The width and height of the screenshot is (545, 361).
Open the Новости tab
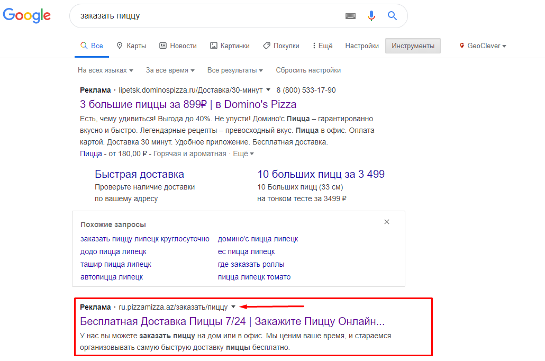[x=178, y=46]
